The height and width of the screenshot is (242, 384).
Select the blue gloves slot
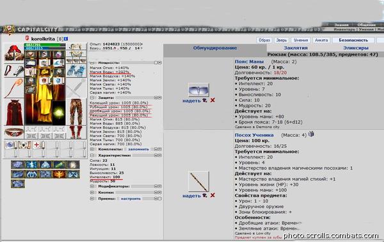click(76, 71)
